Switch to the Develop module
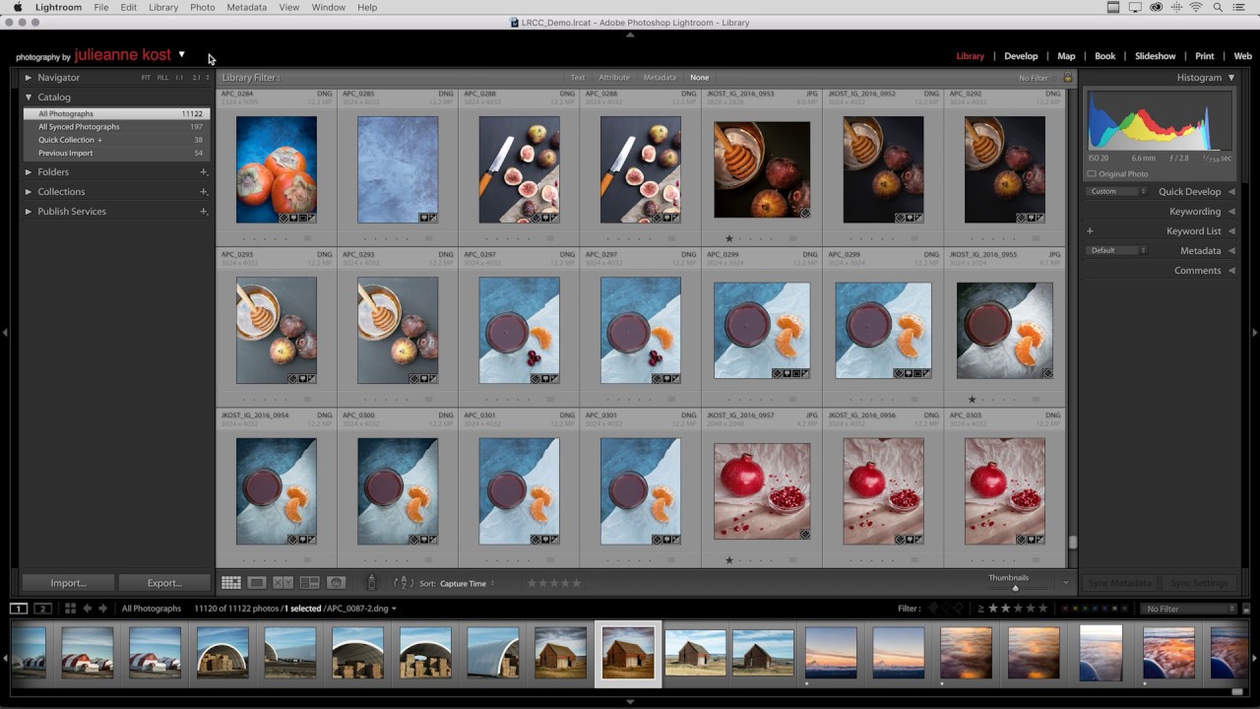This screenshot has width=1260, height=709. pyautogui.click(x=1021, y=56)
